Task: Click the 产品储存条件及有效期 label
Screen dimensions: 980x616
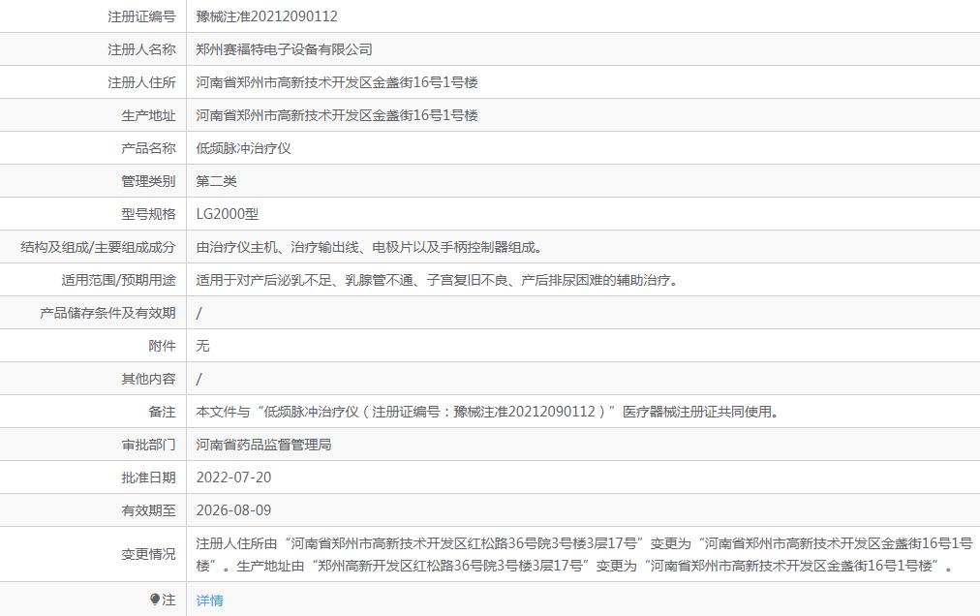Action: [107, 313]
